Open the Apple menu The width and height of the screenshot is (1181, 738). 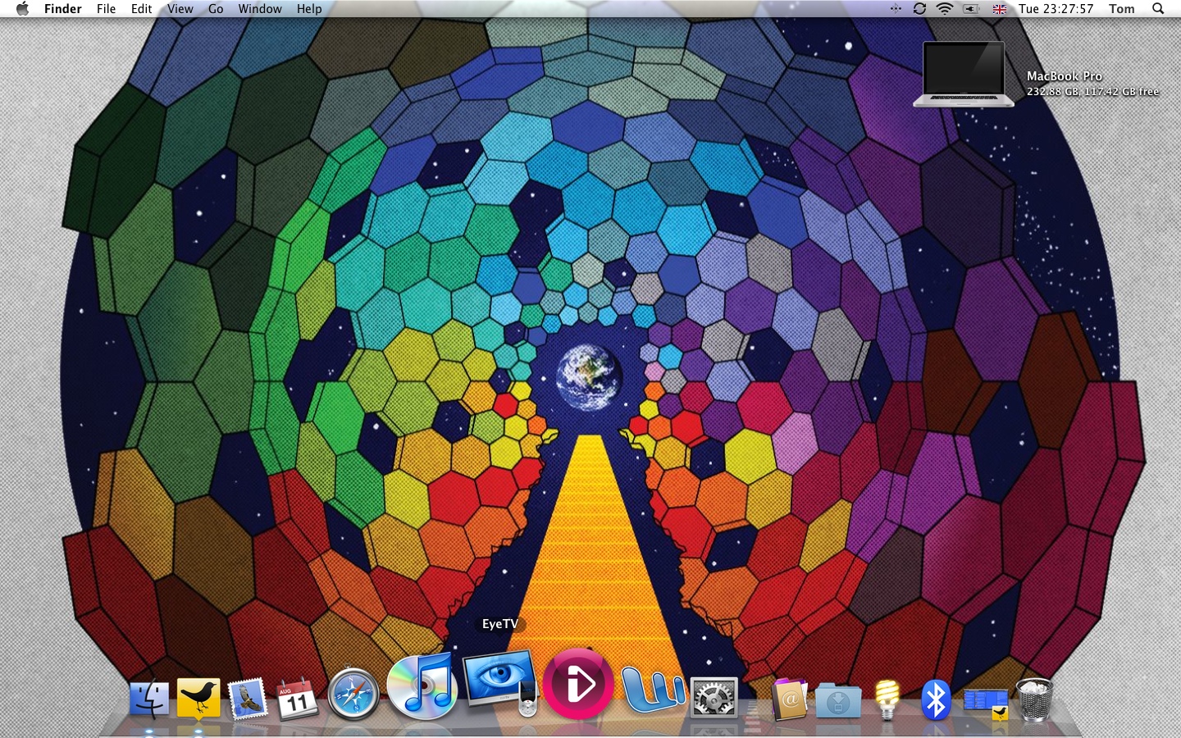(22, 9)
